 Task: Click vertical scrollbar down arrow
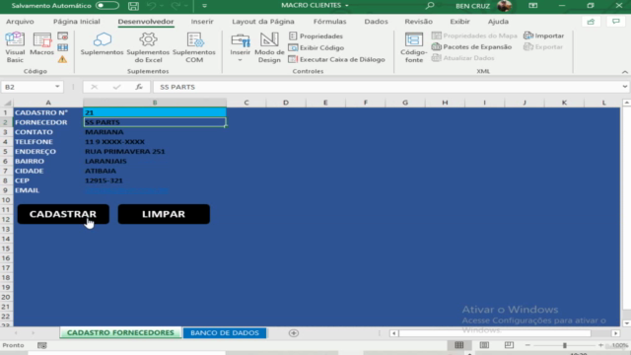point(627,323)
